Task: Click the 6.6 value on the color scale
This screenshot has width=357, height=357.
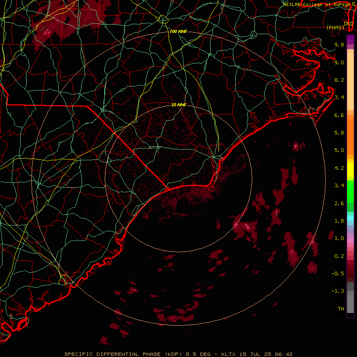Action: coord(339,115)
